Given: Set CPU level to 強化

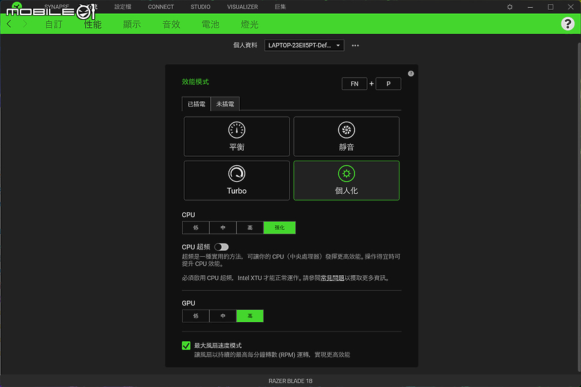Looking at the screenshot, I should [x=280, y=228].
